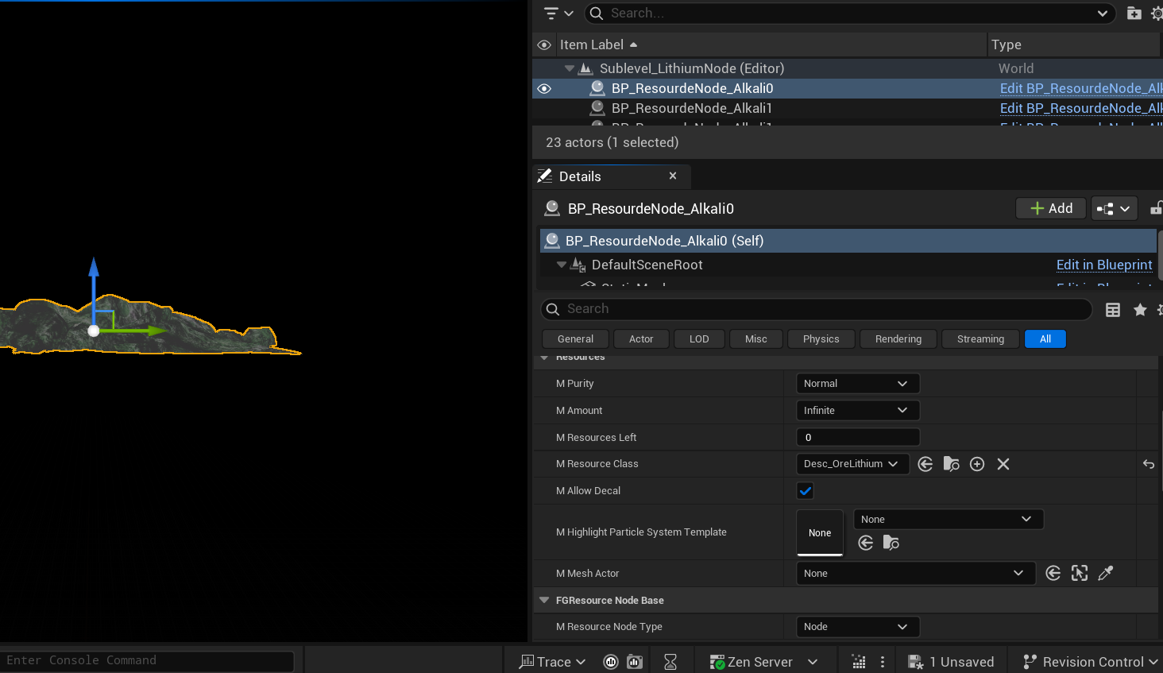Click the 1 Unsaved button

(x=951, y=662)
